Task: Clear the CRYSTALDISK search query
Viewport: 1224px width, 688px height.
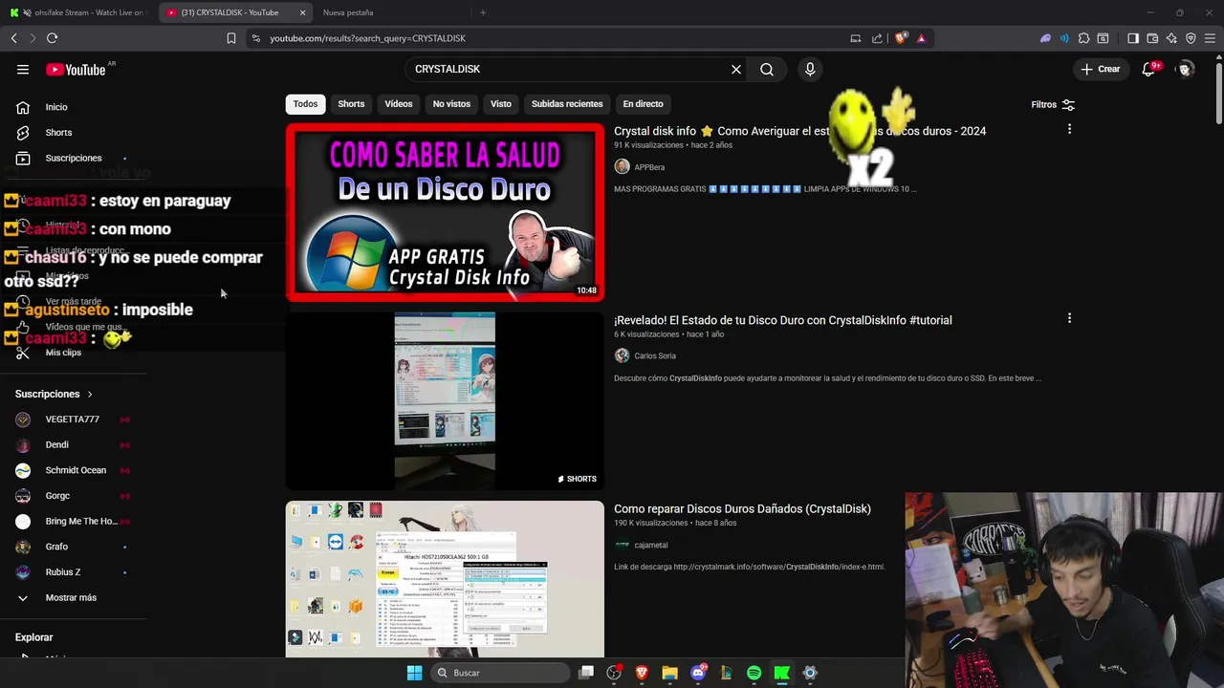Action: (x=736, y=69)
